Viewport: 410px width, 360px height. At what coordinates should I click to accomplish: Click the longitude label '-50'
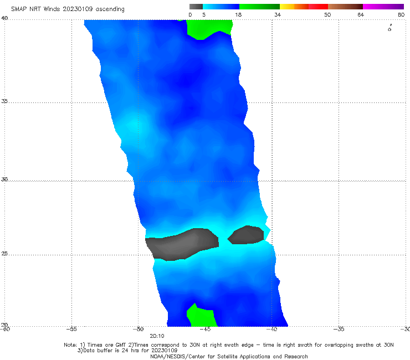click(x=139, y=329)
